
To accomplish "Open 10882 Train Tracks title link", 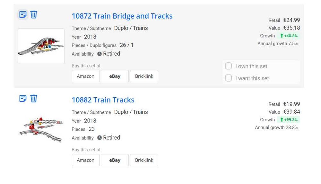I will [x=103, y=100].
